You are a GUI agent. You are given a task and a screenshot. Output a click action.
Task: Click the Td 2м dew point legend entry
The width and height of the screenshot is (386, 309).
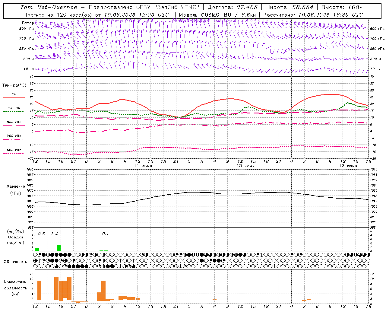14,108
